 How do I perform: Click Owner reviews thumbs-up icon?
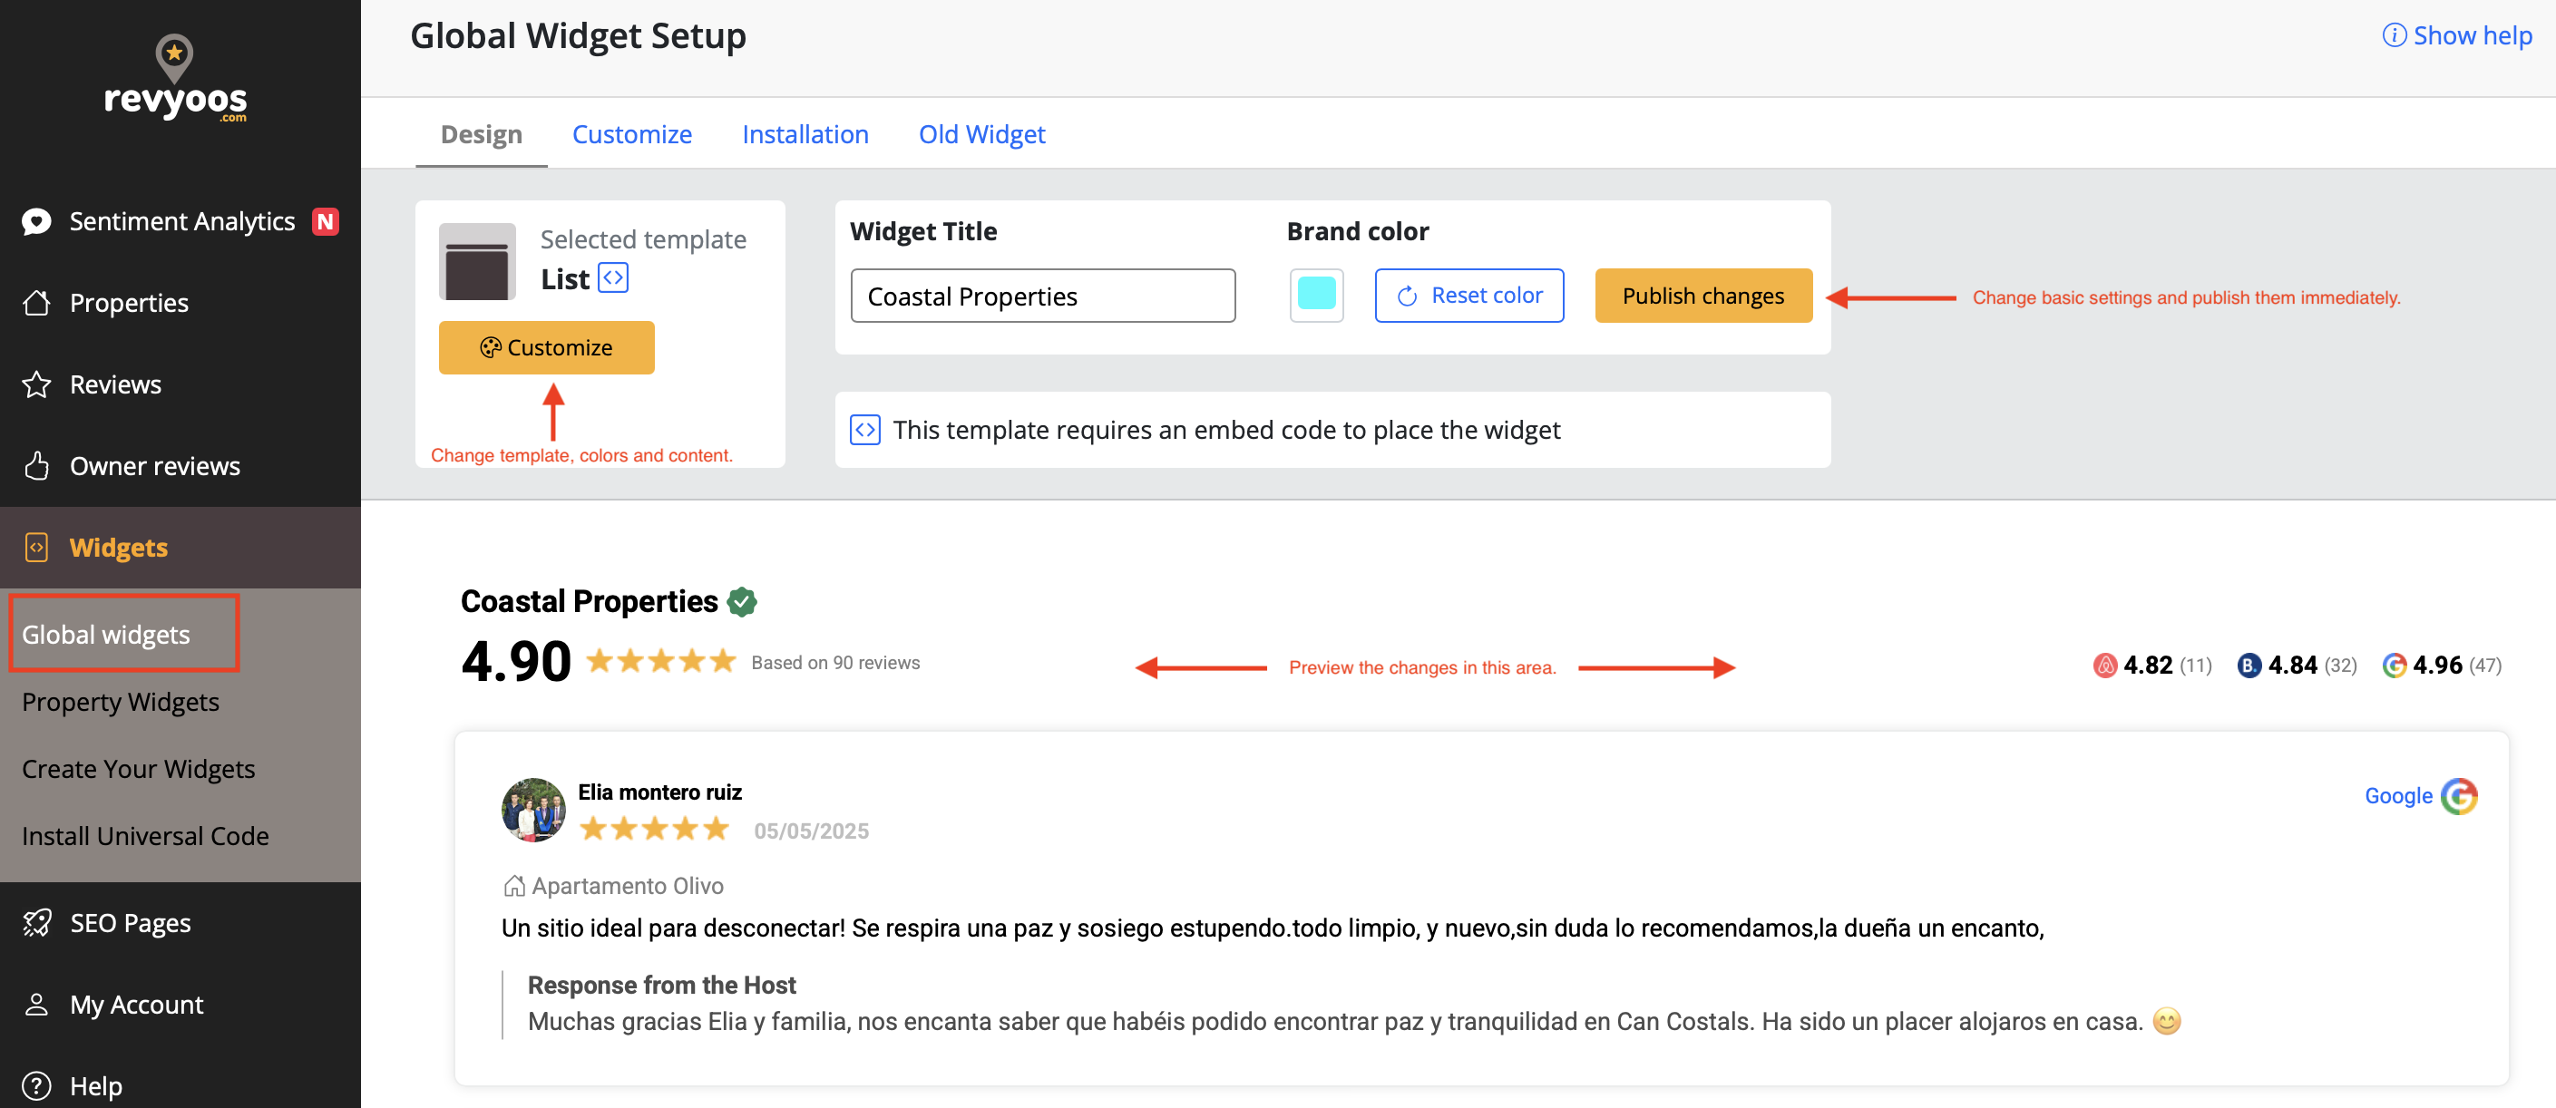pos(36,466)
